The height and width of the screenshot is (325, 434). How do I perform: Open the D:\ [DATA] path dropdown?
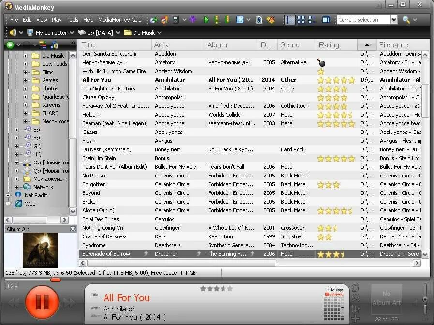click(118, 33)
